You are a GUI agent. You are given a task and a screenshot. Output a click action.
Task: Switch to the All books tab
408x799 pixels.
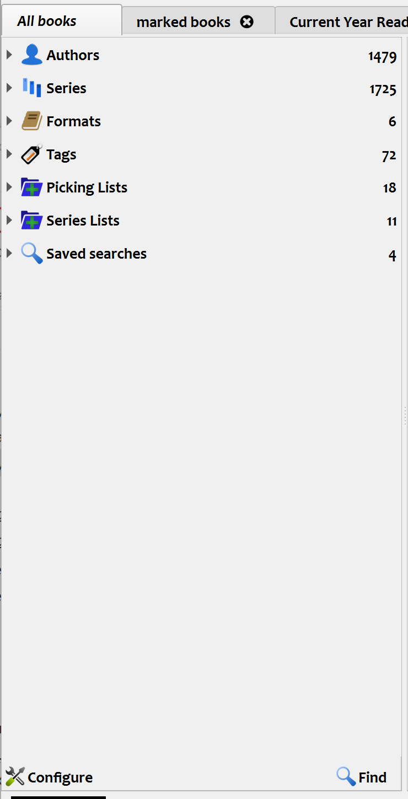[x=47, y=22]
